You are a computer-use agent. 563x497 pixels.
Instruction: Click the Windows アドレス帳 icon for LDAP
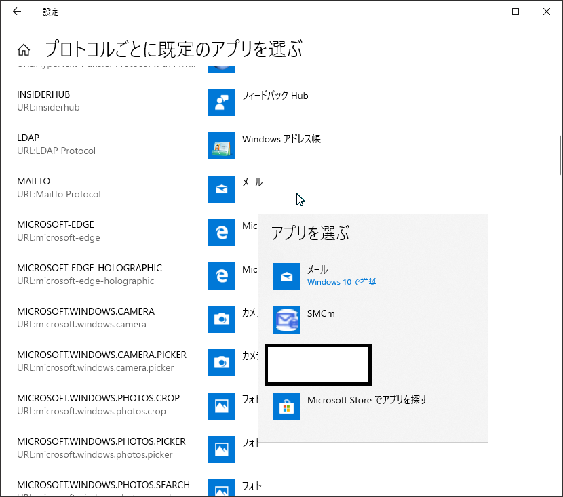pos(222,146)
